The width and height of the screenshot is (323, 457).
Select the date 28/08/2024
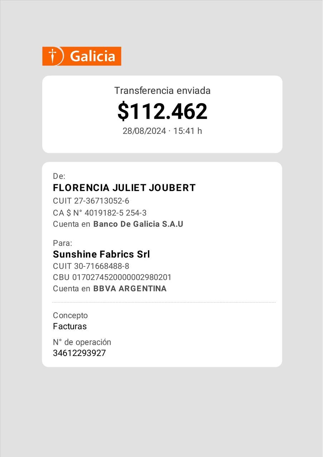click(x=144, y=131)
